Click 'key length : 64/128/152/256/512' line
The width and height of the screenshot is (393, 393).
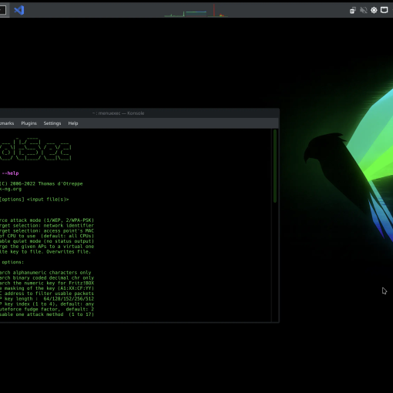[49, 299]
